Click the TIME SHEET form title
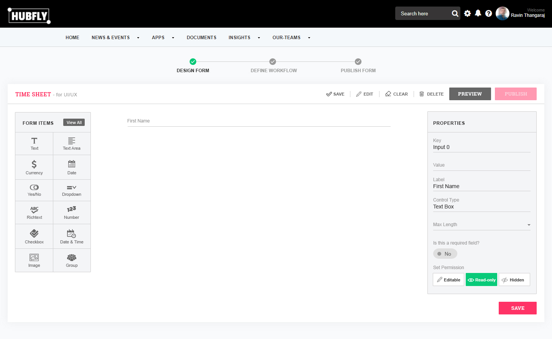 click(33, 94)
